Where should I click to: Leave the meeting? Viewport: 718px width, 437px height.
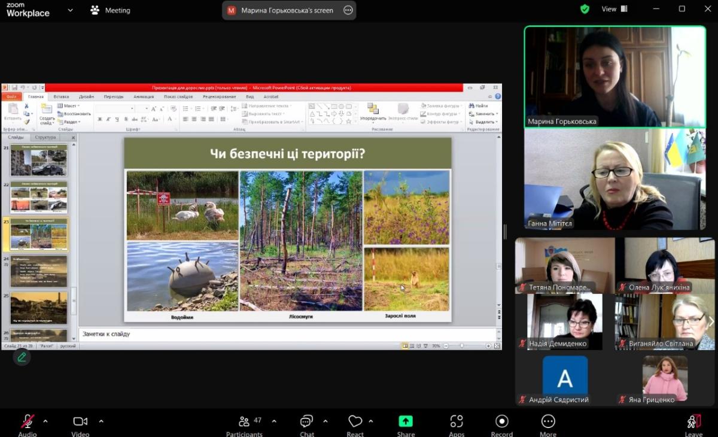click(x=693, y=422)
